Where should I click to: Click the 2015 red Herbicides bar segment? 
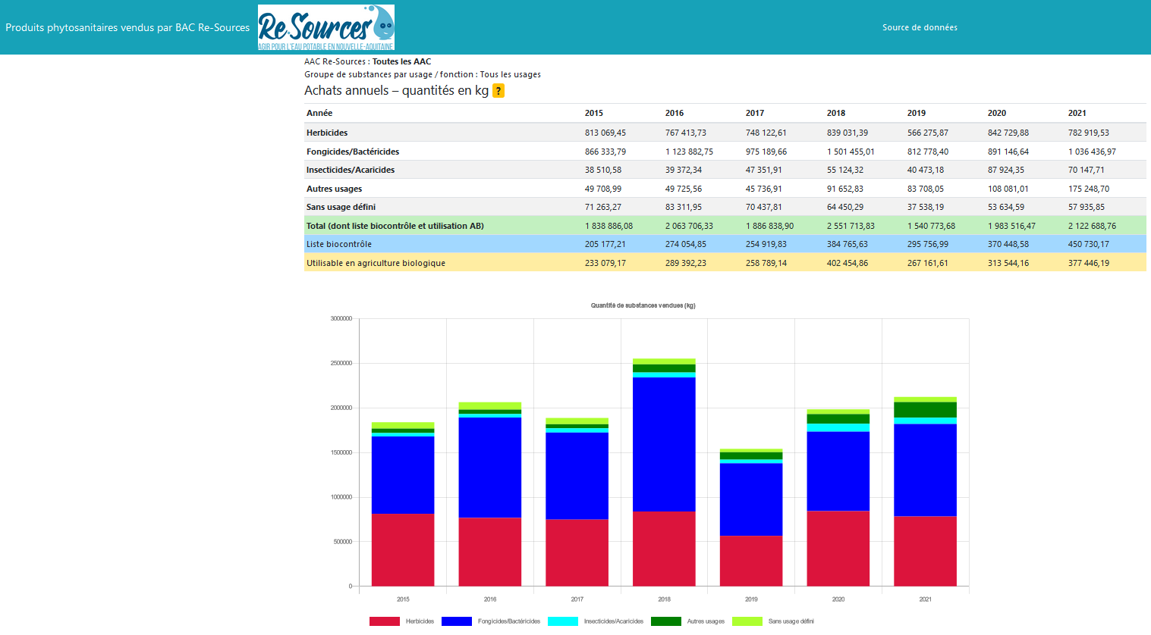click(x=403, y=549)
